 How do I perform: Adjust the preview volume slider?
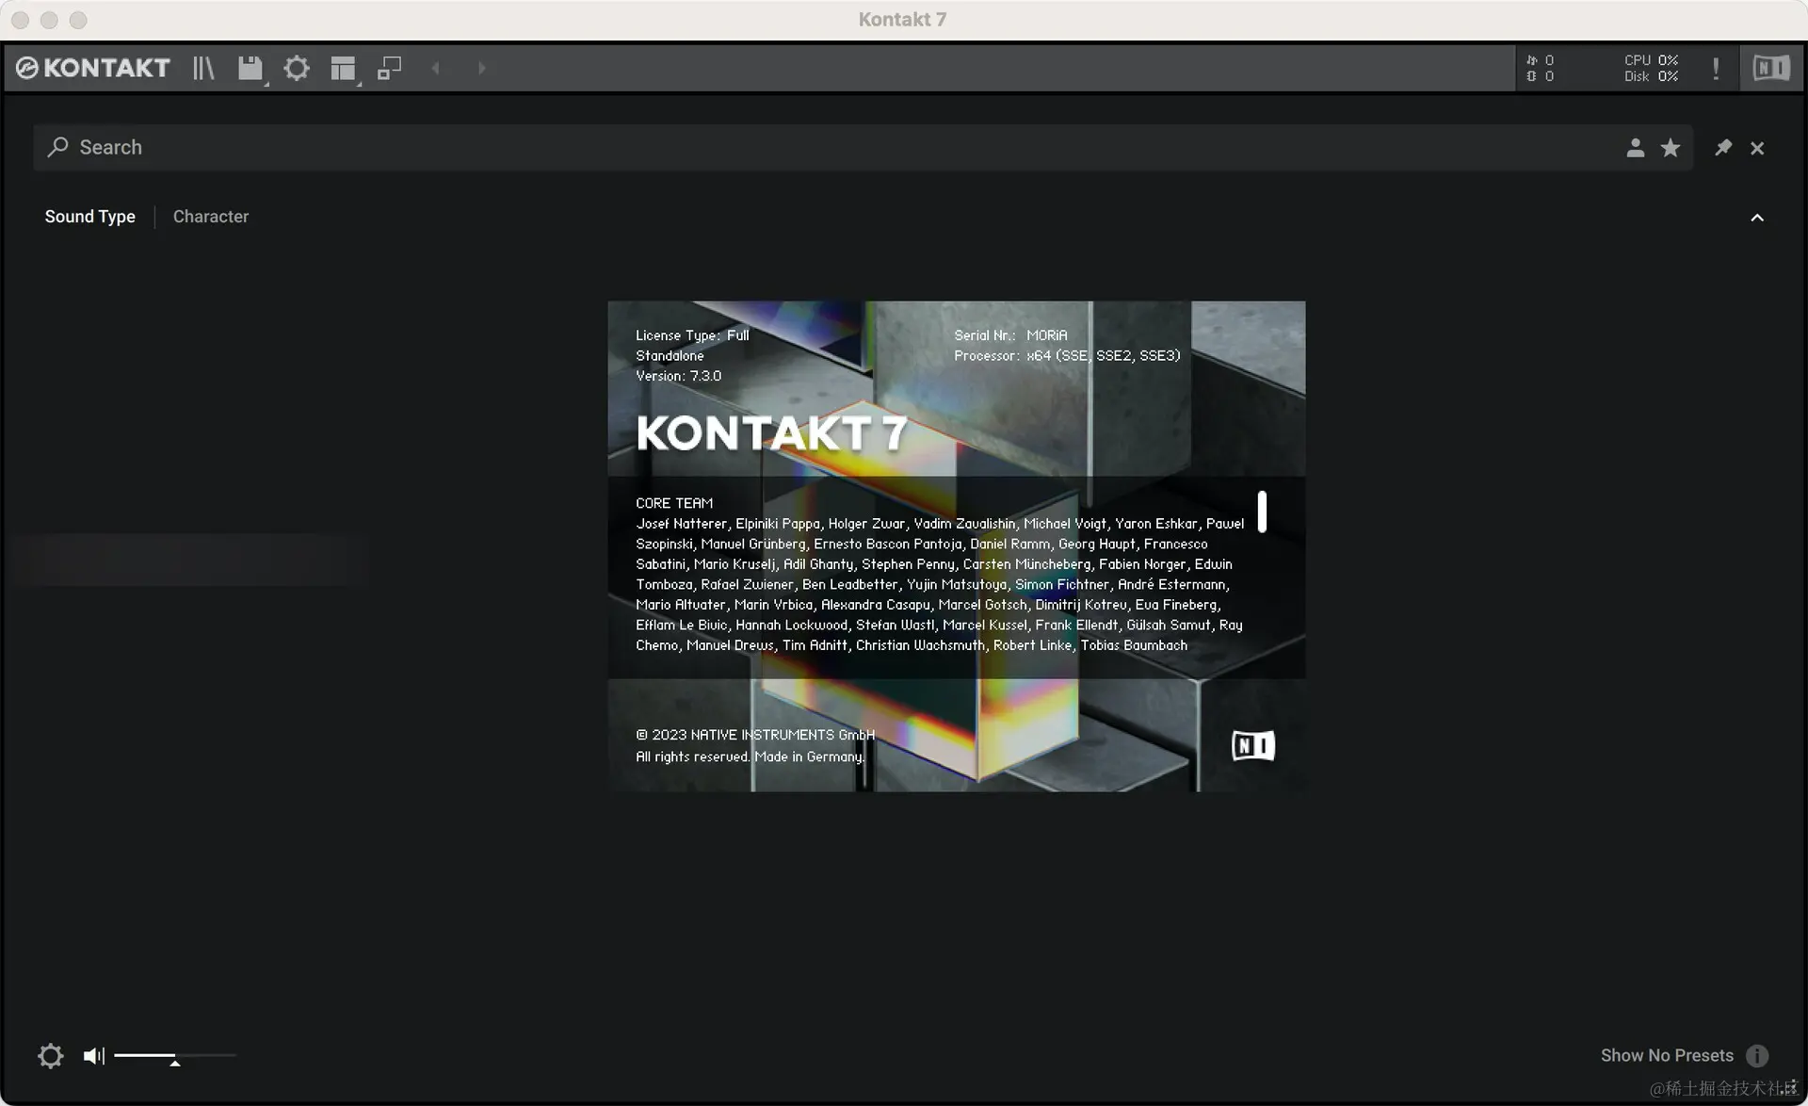(174, 1057)
